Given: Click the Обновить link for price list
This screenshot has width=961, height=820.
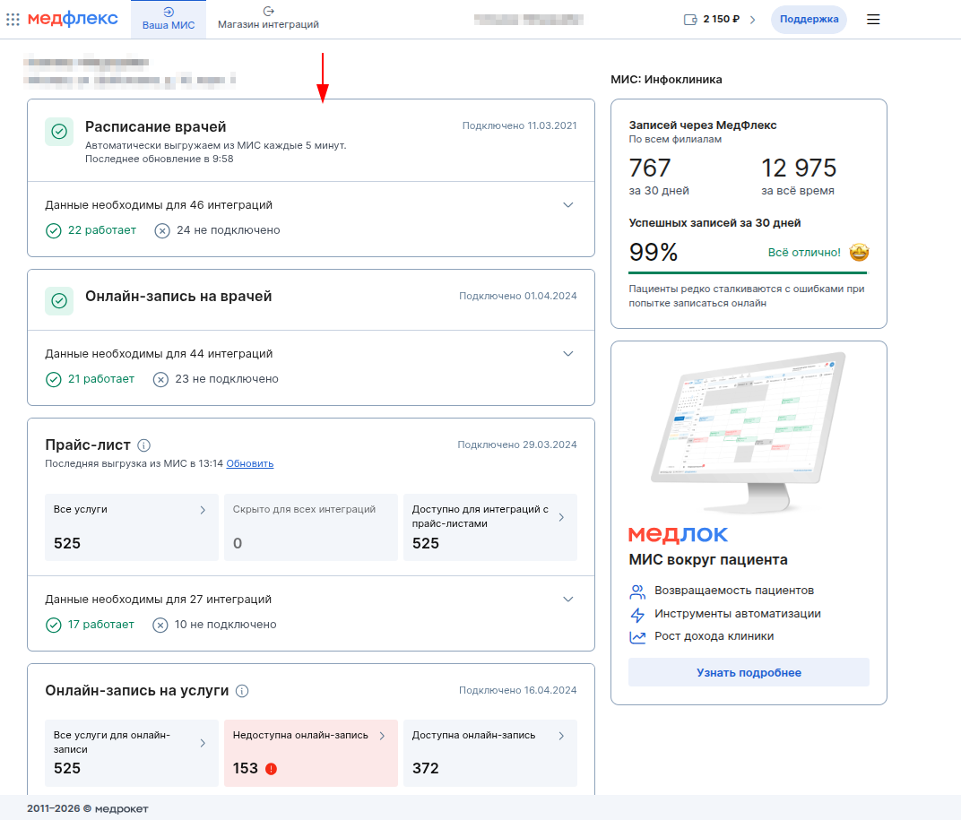Looking at the screenshot, I should 249,463.
